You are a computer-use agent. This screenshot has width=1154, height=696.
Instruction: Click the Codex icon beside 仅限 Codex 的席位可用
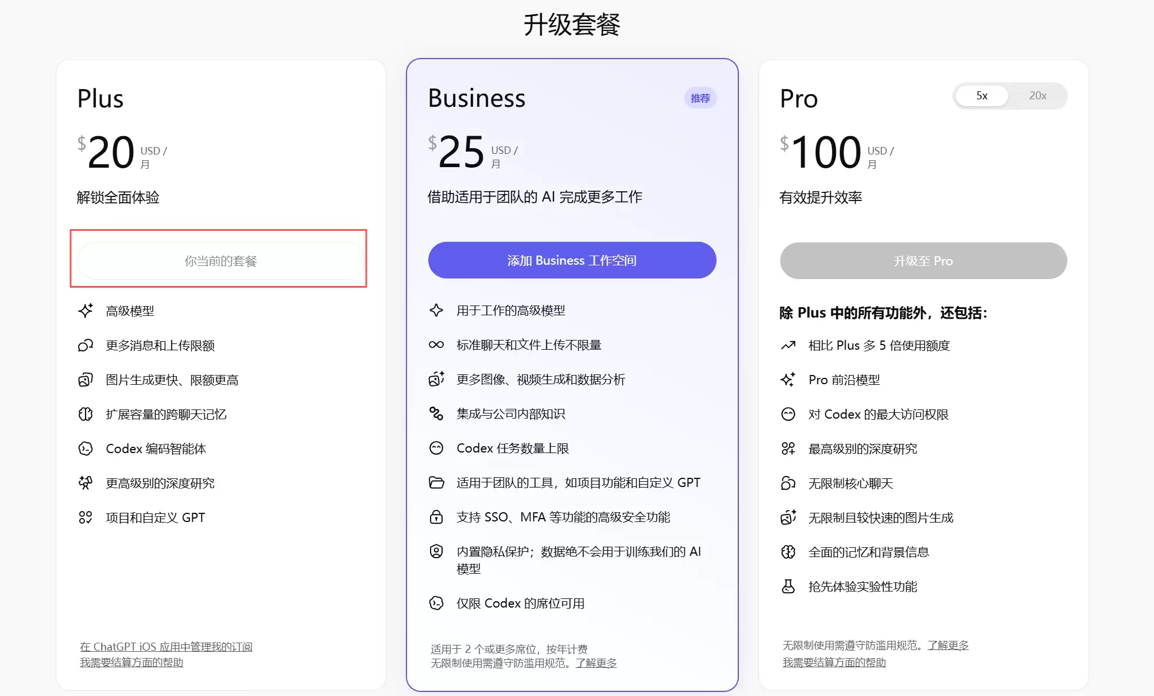[x=436, y=603]
